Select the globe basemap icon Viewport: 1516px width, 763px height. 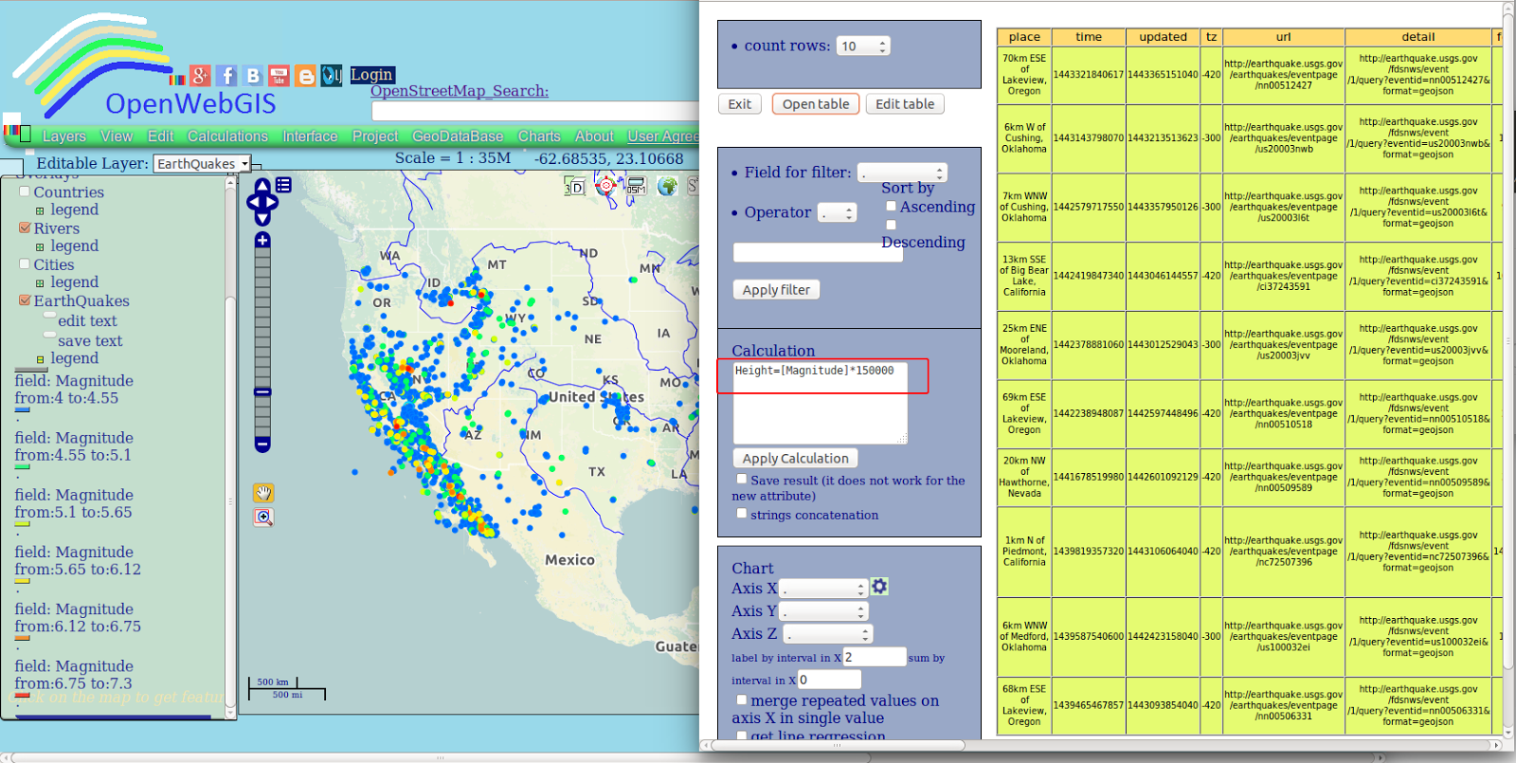(x=668, y=186)
